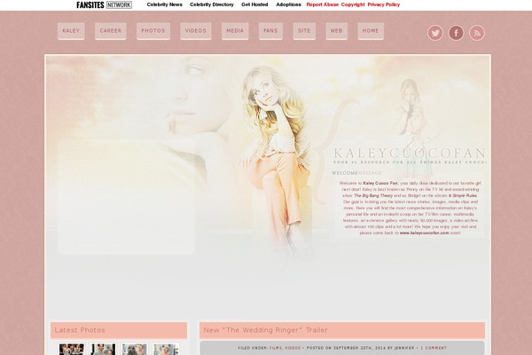Open the MEDIA navigation menu
The width and height of the screenshot is (532, 355).
(x=235, y=31)
